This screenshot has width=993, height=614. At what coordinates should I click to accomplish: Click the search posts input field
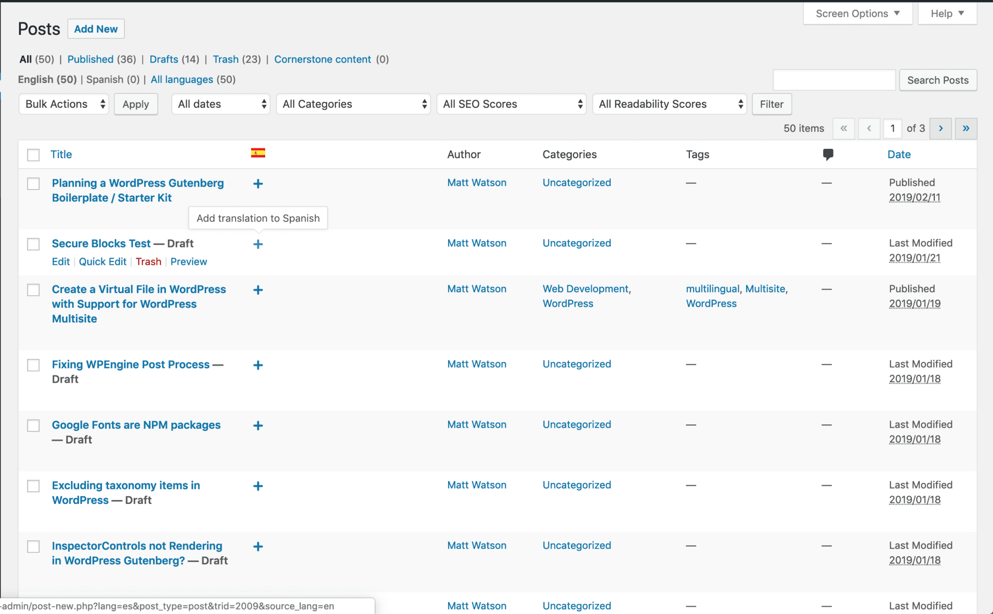(x=834, y=80)
